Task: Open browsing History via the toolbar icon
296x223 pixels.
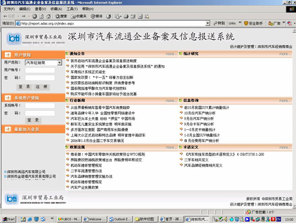Action: (x=108, y=16)
